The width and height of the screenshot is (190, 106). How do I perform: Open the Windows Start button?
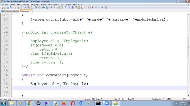point(4,103)
